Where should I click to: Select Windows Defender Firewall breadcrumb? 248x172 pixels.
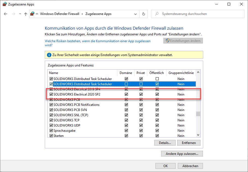click(60, 14)
